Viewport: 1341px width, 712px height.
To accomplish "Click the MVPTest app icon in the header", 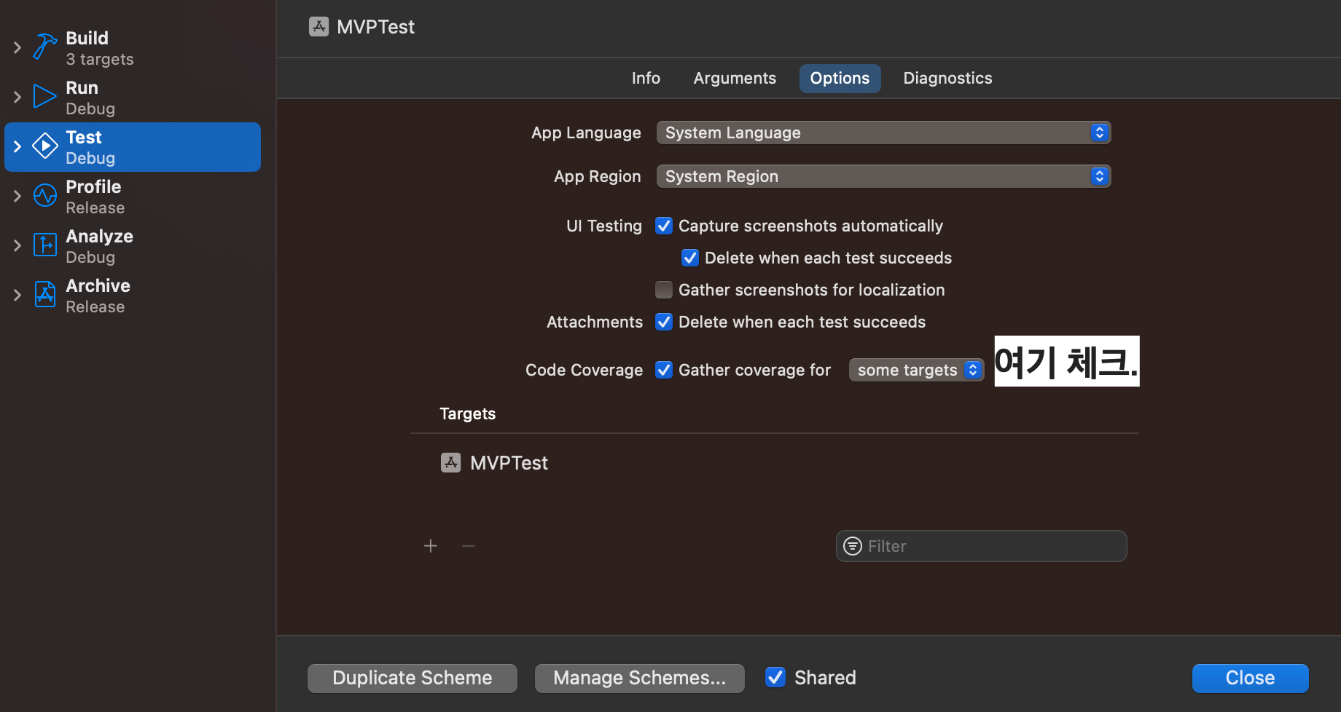I will pos(318,26).
